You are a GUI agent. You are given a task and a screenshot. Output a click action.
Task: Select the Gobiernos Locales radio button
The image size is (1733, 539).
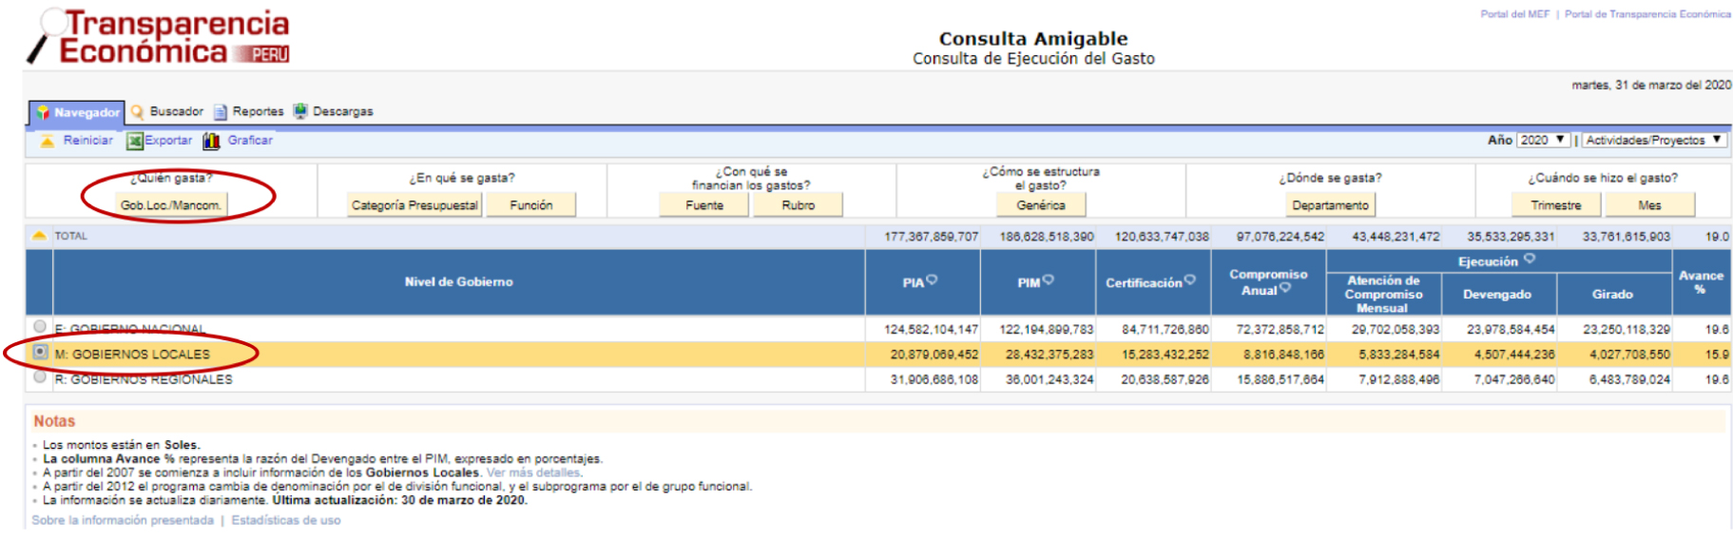(x=40, y=353)
